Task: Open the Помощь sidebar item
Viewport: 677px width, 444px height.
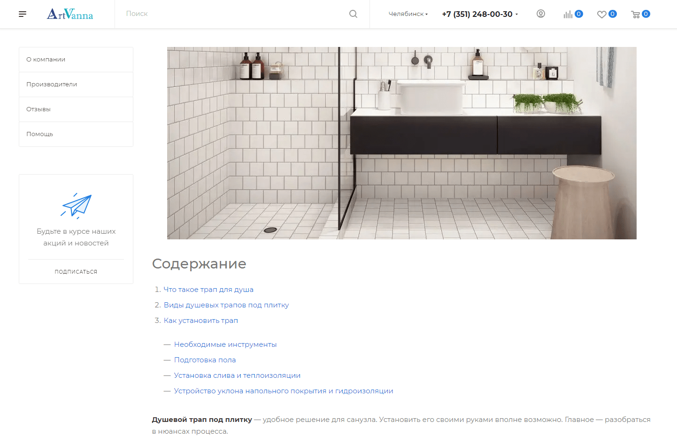Action: (76, 134)
